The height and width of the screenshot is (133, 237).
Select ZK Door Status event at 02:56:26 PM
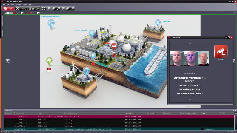[119, 123]
